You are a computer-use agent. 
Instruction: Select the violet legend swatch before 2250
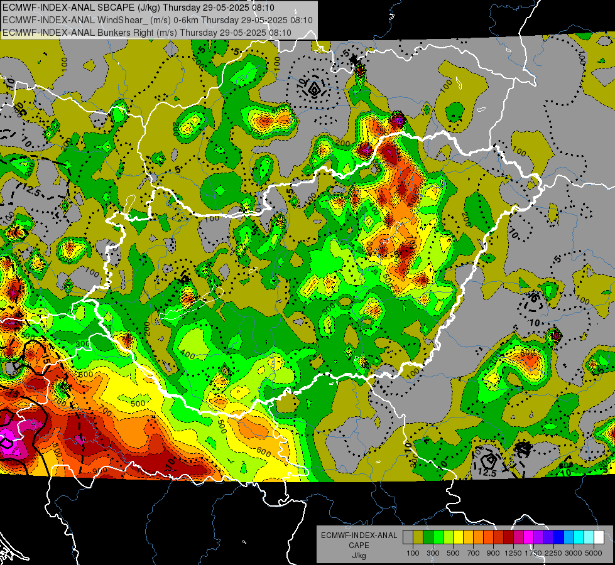click(x=548, y=537)
